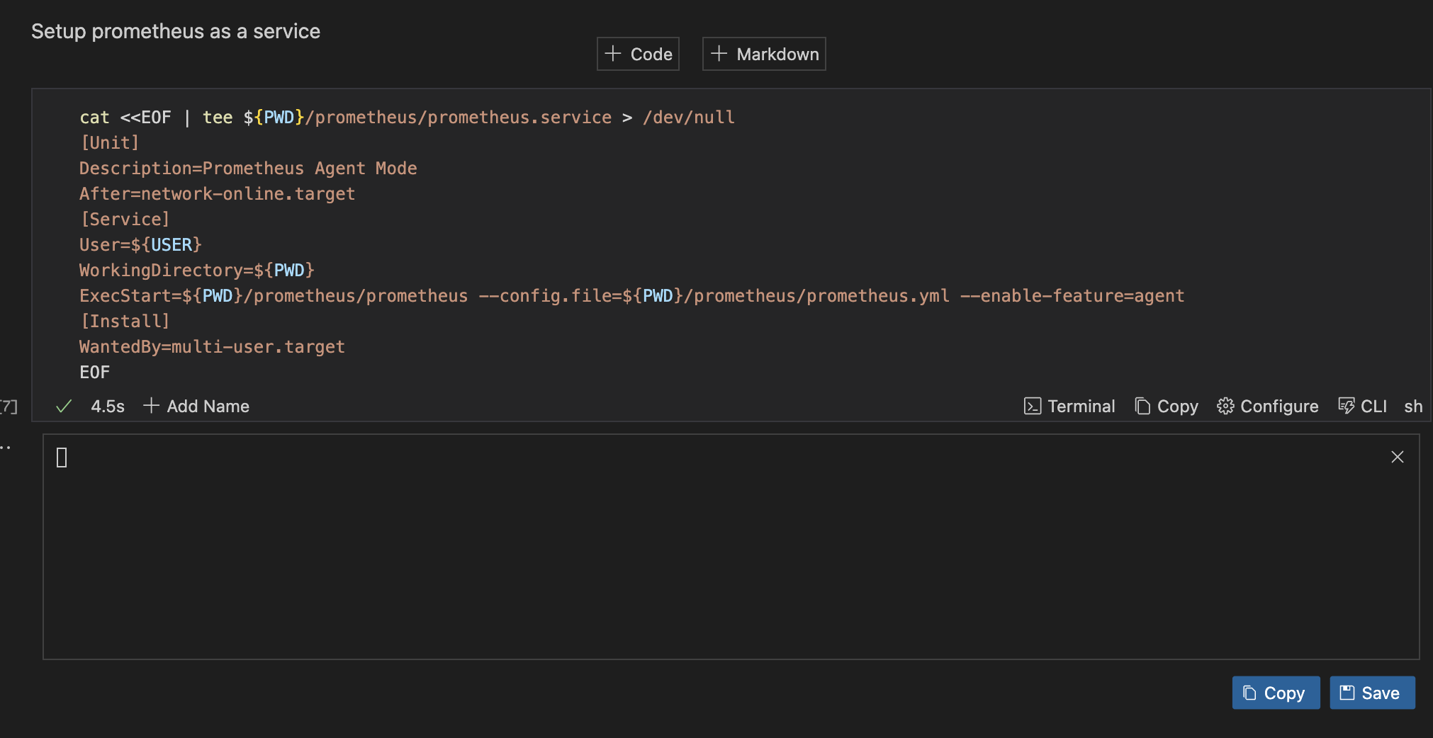Click the 'Setup prometheus as a service' heading
Image resolution: width=1433 pixels, height=738 pixels.
coord(176,31)
